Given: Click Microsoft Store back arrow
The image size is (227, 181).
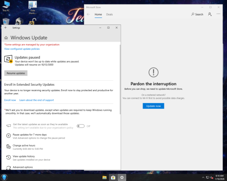Looking at the screenshot, I should click(x=89, y=15).
